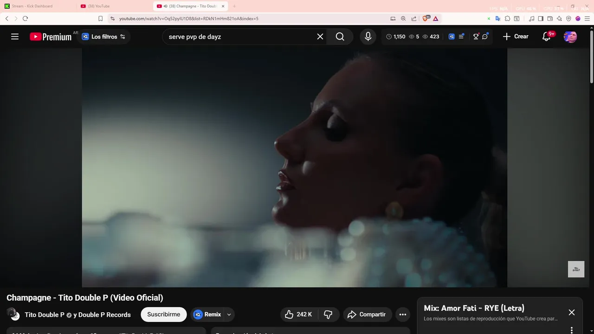Viewport: 594px width, 334px height.
Task: Click the channel watermark in the video
Action: tap(576, 269)
